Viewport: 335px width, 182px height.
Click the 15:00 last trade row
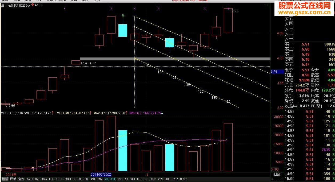(310, 179)
